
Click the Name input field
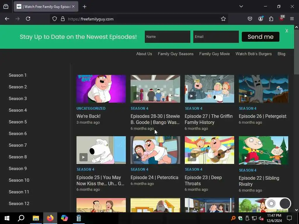[x=167, y=36]
